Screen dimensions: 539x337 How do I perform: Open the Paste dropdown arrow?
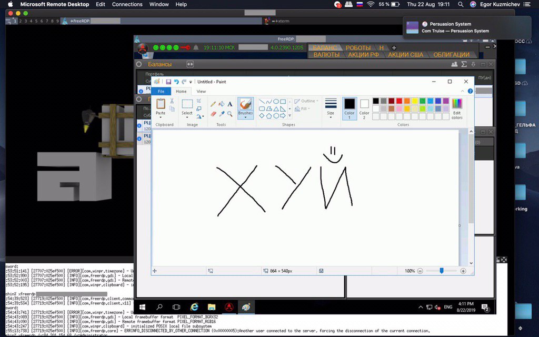(161, 117)
